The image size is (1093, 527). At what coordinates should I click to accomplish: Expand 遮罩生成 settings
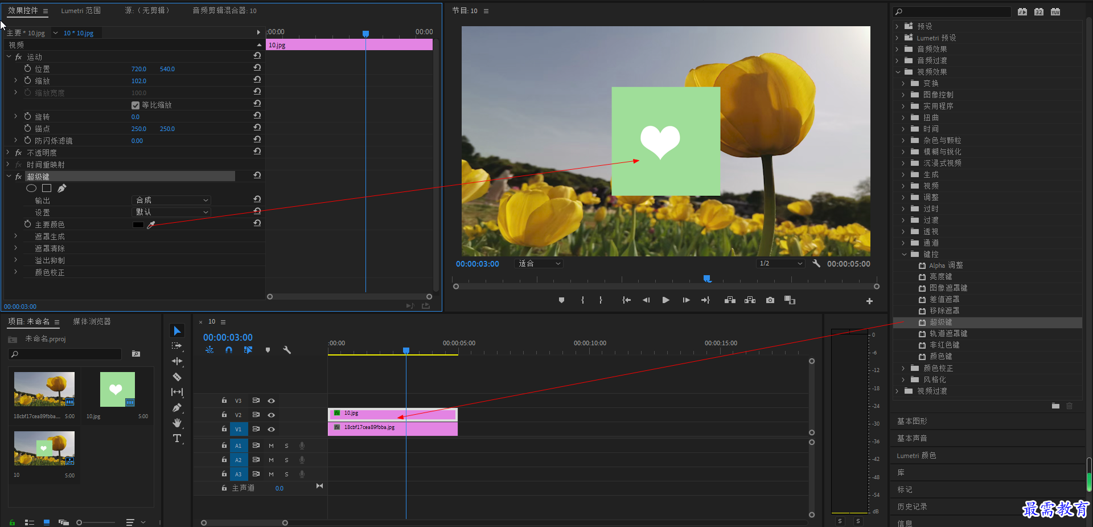pyautogui.click(x=15, y=236)
